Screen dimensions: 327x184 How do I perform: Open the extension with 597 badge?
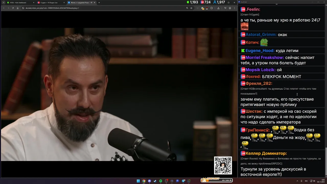click(x=207, y=8)
